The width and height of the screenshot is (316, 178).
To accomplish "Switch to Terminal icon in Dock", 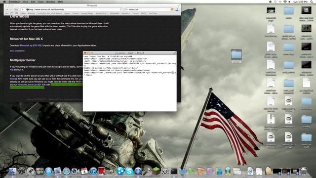I will [174, 171].
